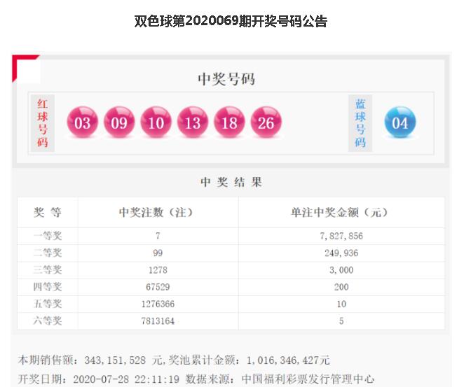Pick the red ball numbered 13
This screenshot has height=387, width=464.
click(x=193, y=123)
